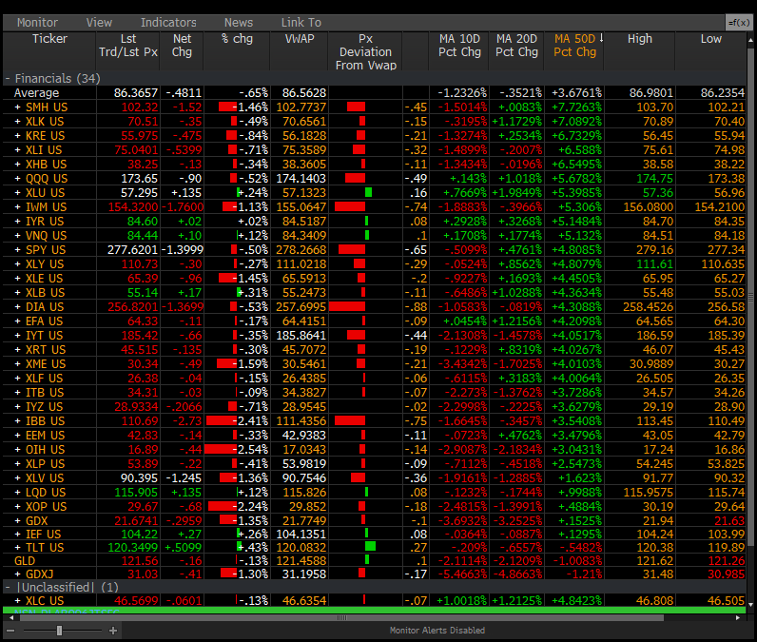
Task: Click Monitor Alerts Disabled status text
Action: pyautogui.click(x=437, y=631)
